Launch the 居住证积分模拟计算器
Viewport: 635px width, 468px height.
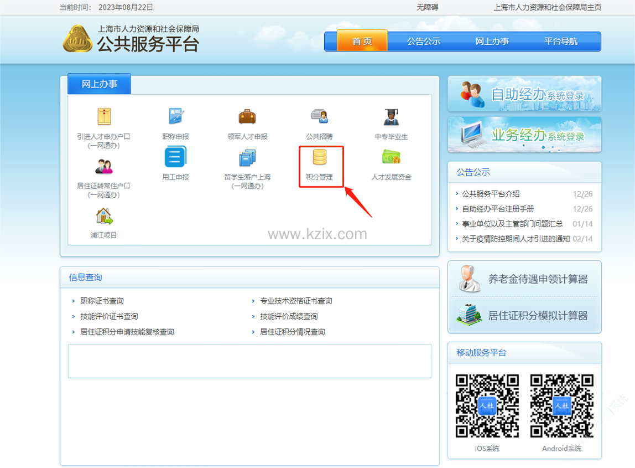tap(524, 315)
